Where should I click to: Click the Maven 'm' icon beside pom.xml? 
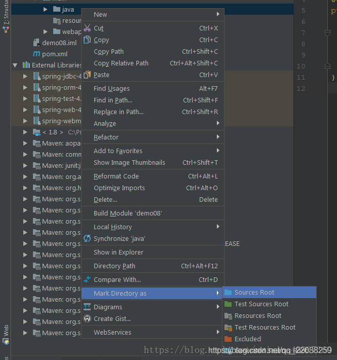click(36, 54)
